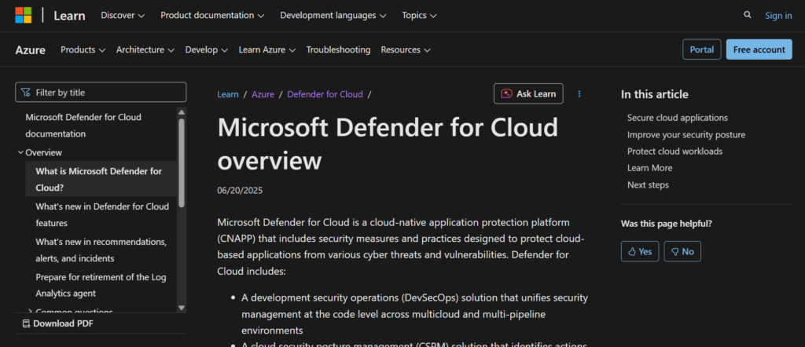The width and height of the screenshot is (805, 347).
Task: Open the Develop dropdown
Action: [x=207, y=49]
